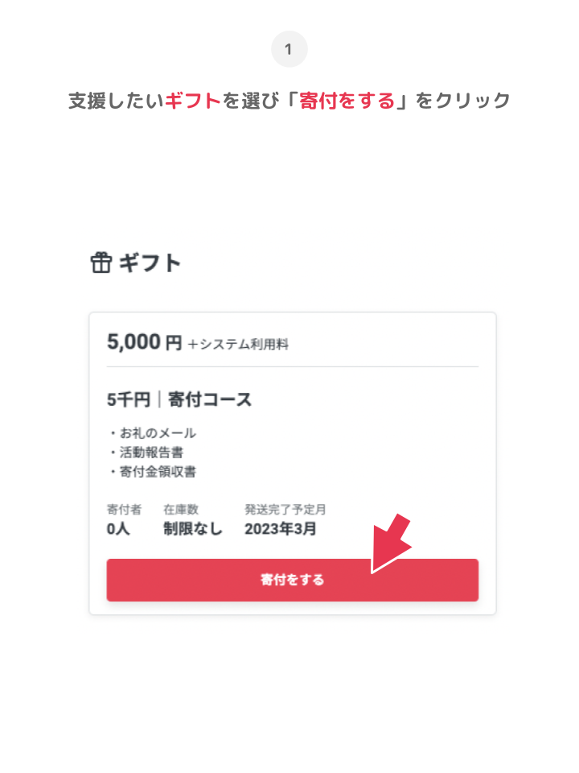
Task: Click the 制限なし stock value
Action: point(193,529)
